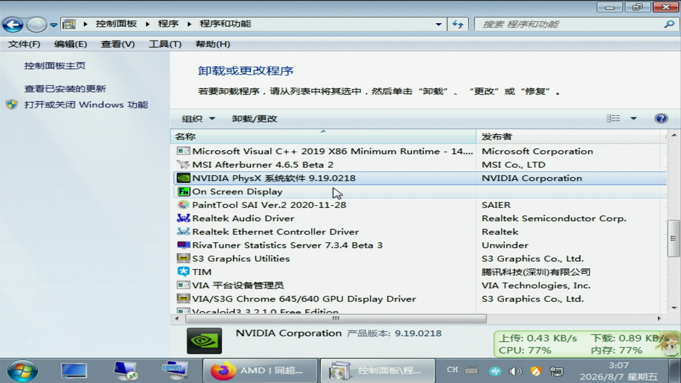
Task: Click the horizontal scrollbar thumb
Action: (336, 319)
